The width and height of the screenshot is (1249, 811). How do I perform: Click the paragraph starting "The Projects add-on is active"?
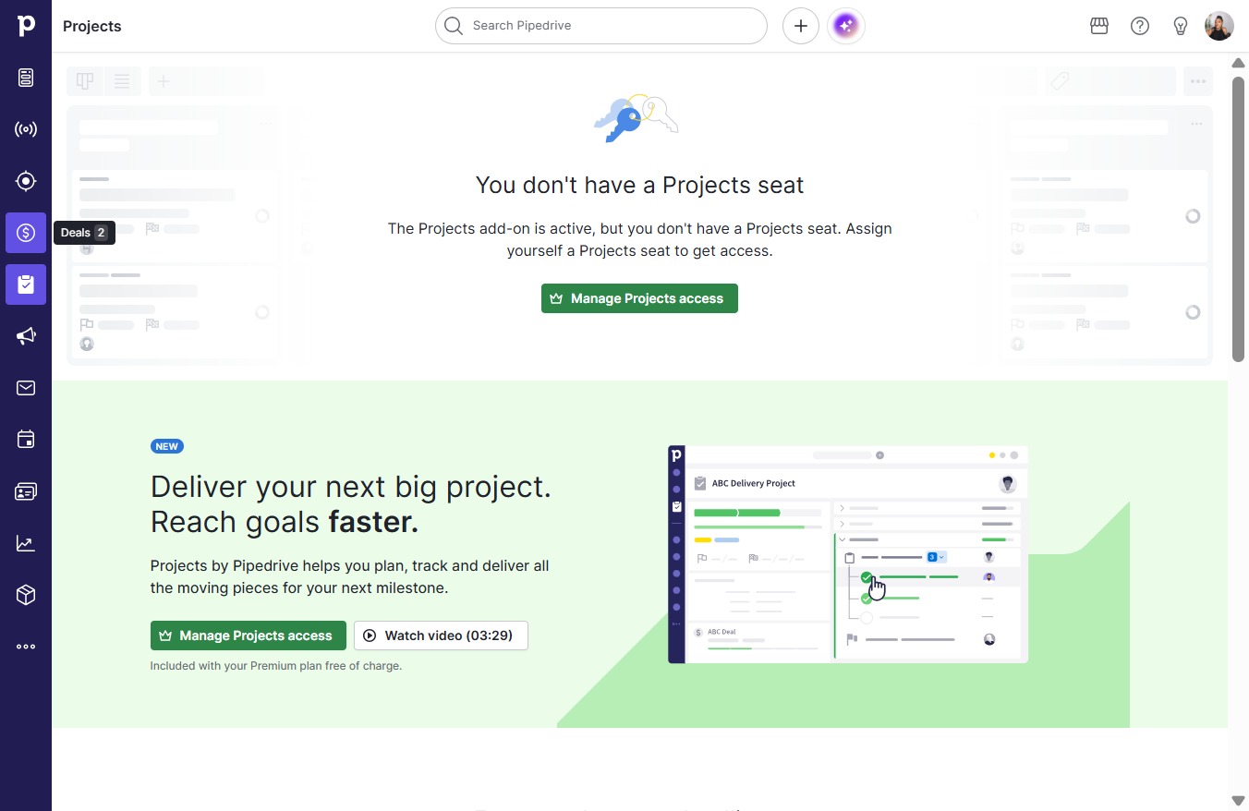point(639,239)
